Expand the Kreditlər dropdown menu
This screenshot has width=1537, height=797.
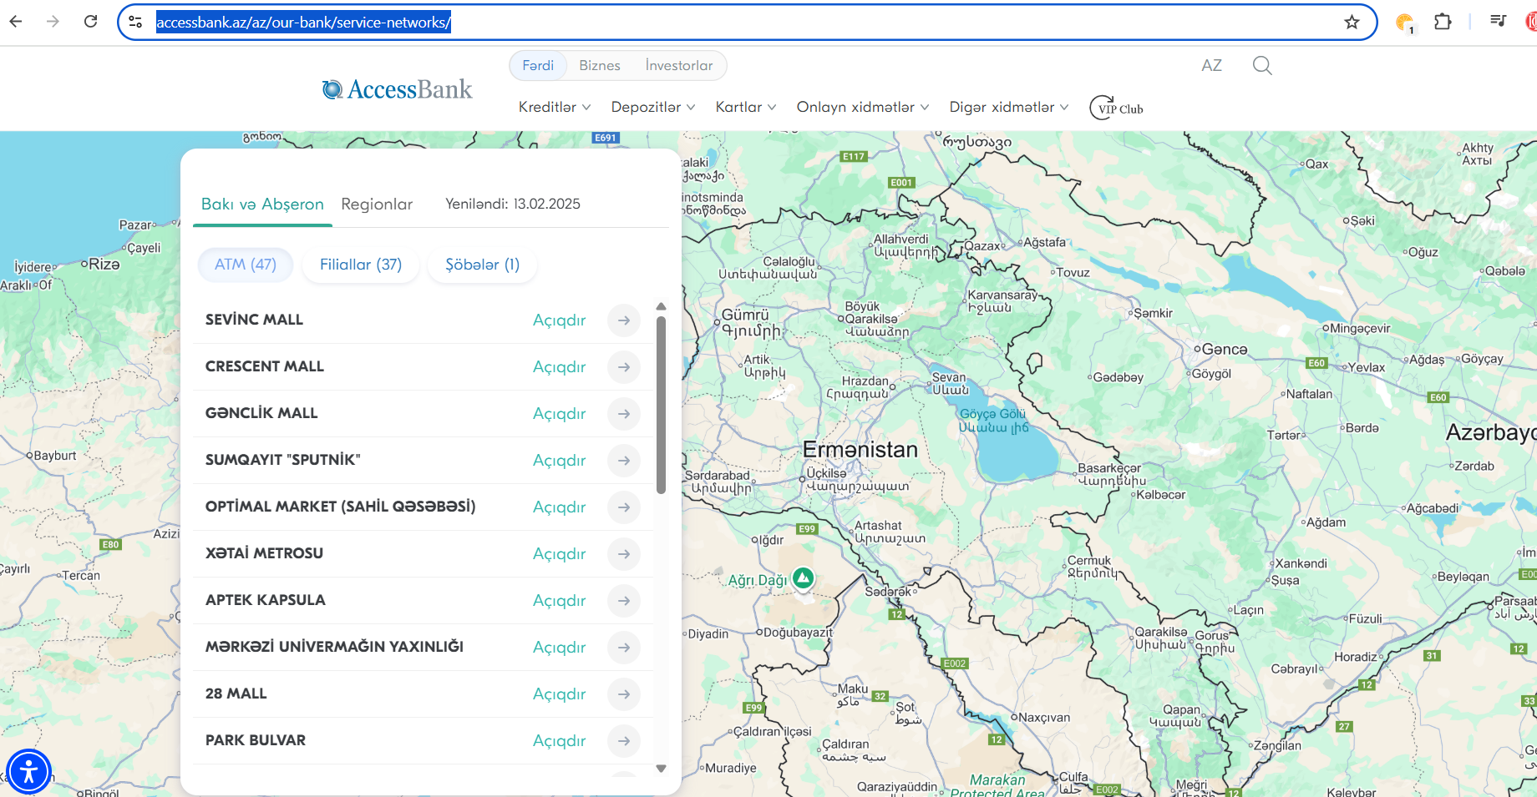coord(555,107)
